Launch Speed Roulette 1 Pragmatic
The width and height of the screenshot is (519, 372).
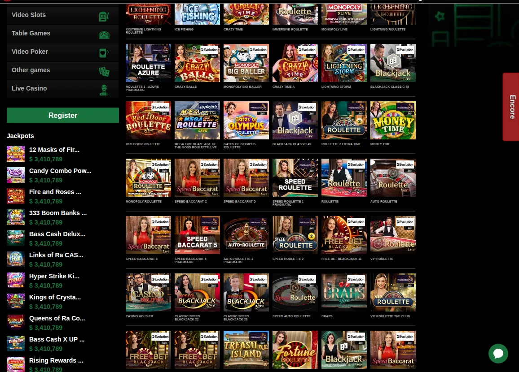[x=295, y=178]
